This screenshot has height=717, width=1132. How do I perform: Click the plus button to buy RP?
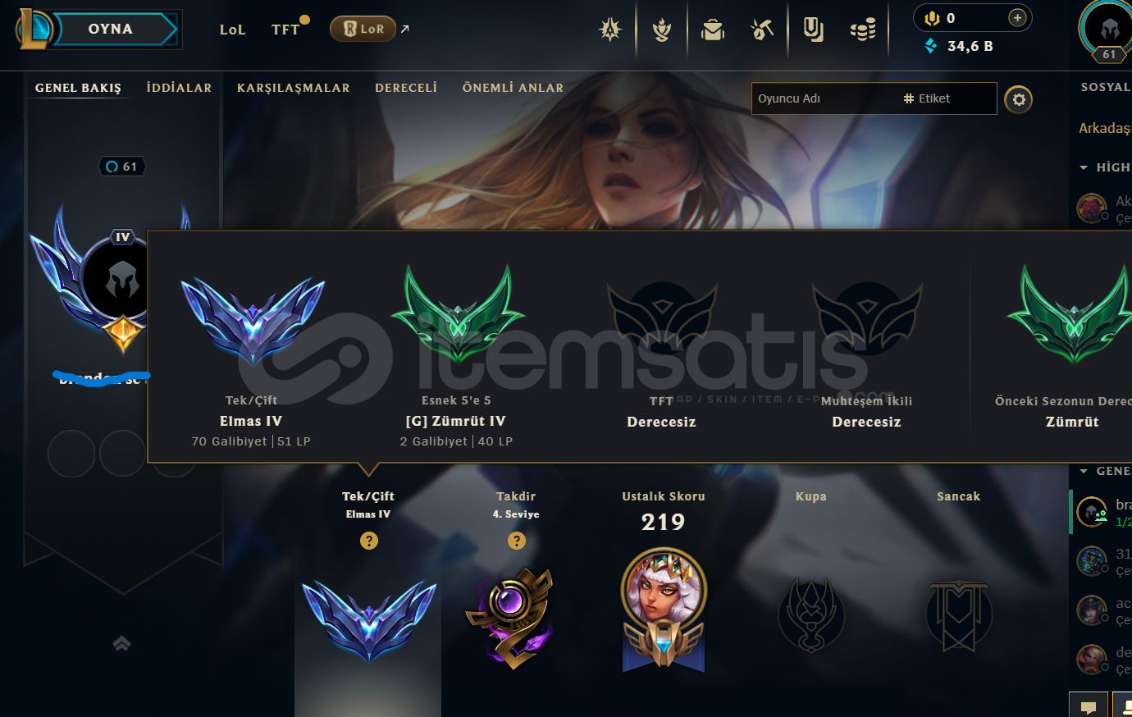[x=1017, y=18]
